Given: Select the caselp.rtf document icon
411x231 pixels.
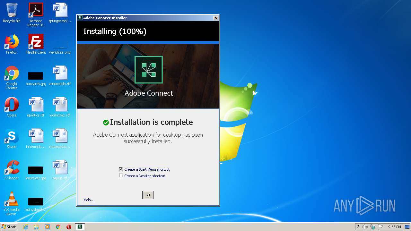Looking at the screenshot, I should (x=60, y=170).
